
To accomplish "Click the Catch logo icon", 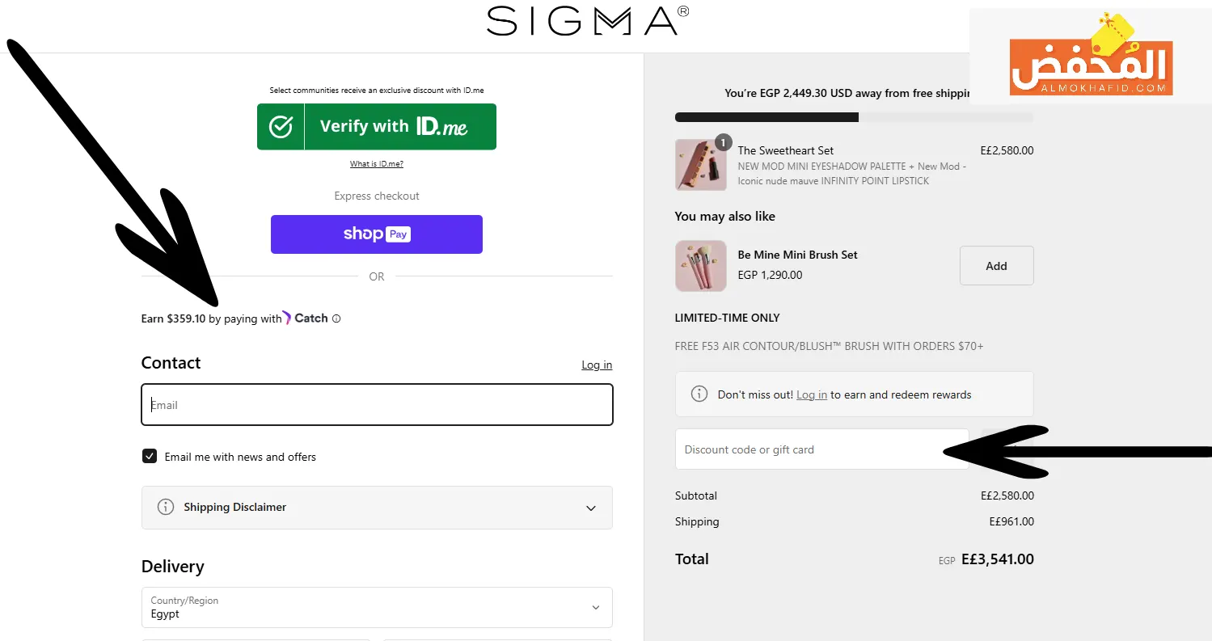I will (x=287, y=318).
